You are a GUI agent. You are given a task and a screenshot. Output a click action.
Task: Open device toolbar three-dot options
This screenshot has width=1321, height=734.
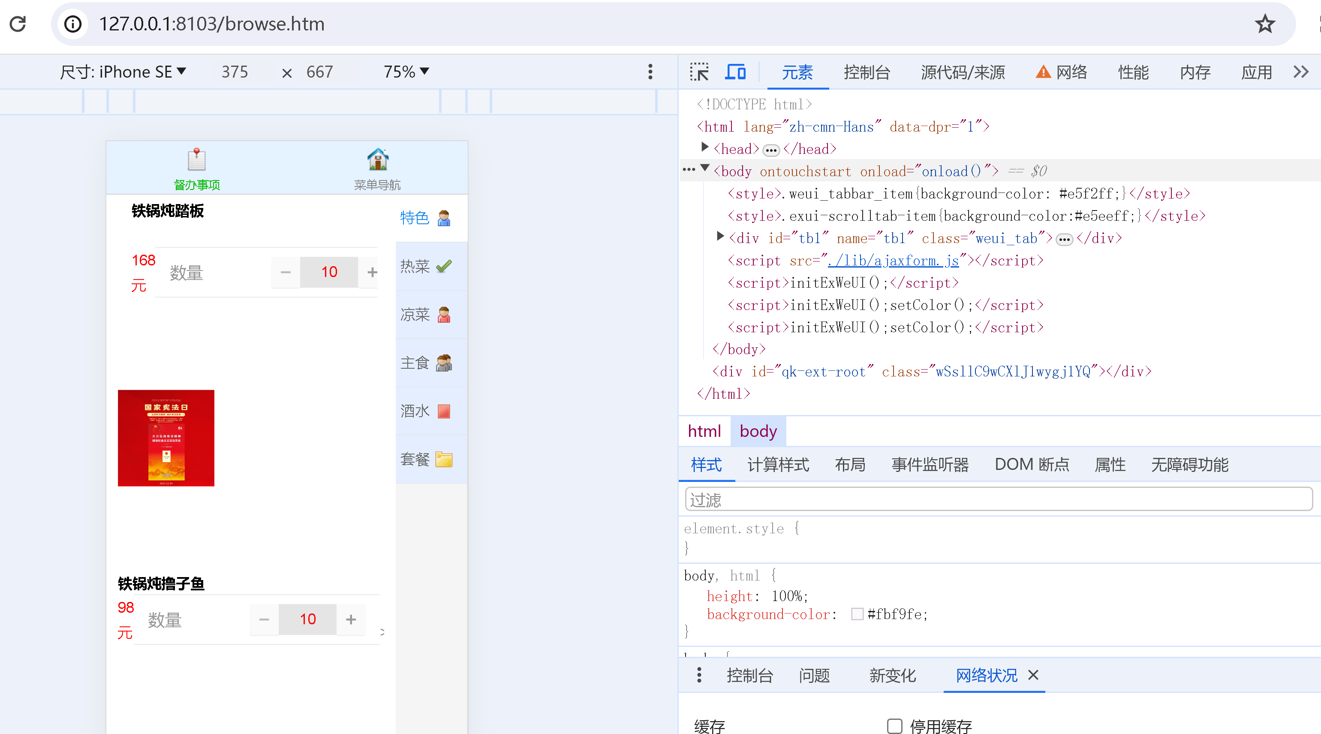(x=650, y=72)
